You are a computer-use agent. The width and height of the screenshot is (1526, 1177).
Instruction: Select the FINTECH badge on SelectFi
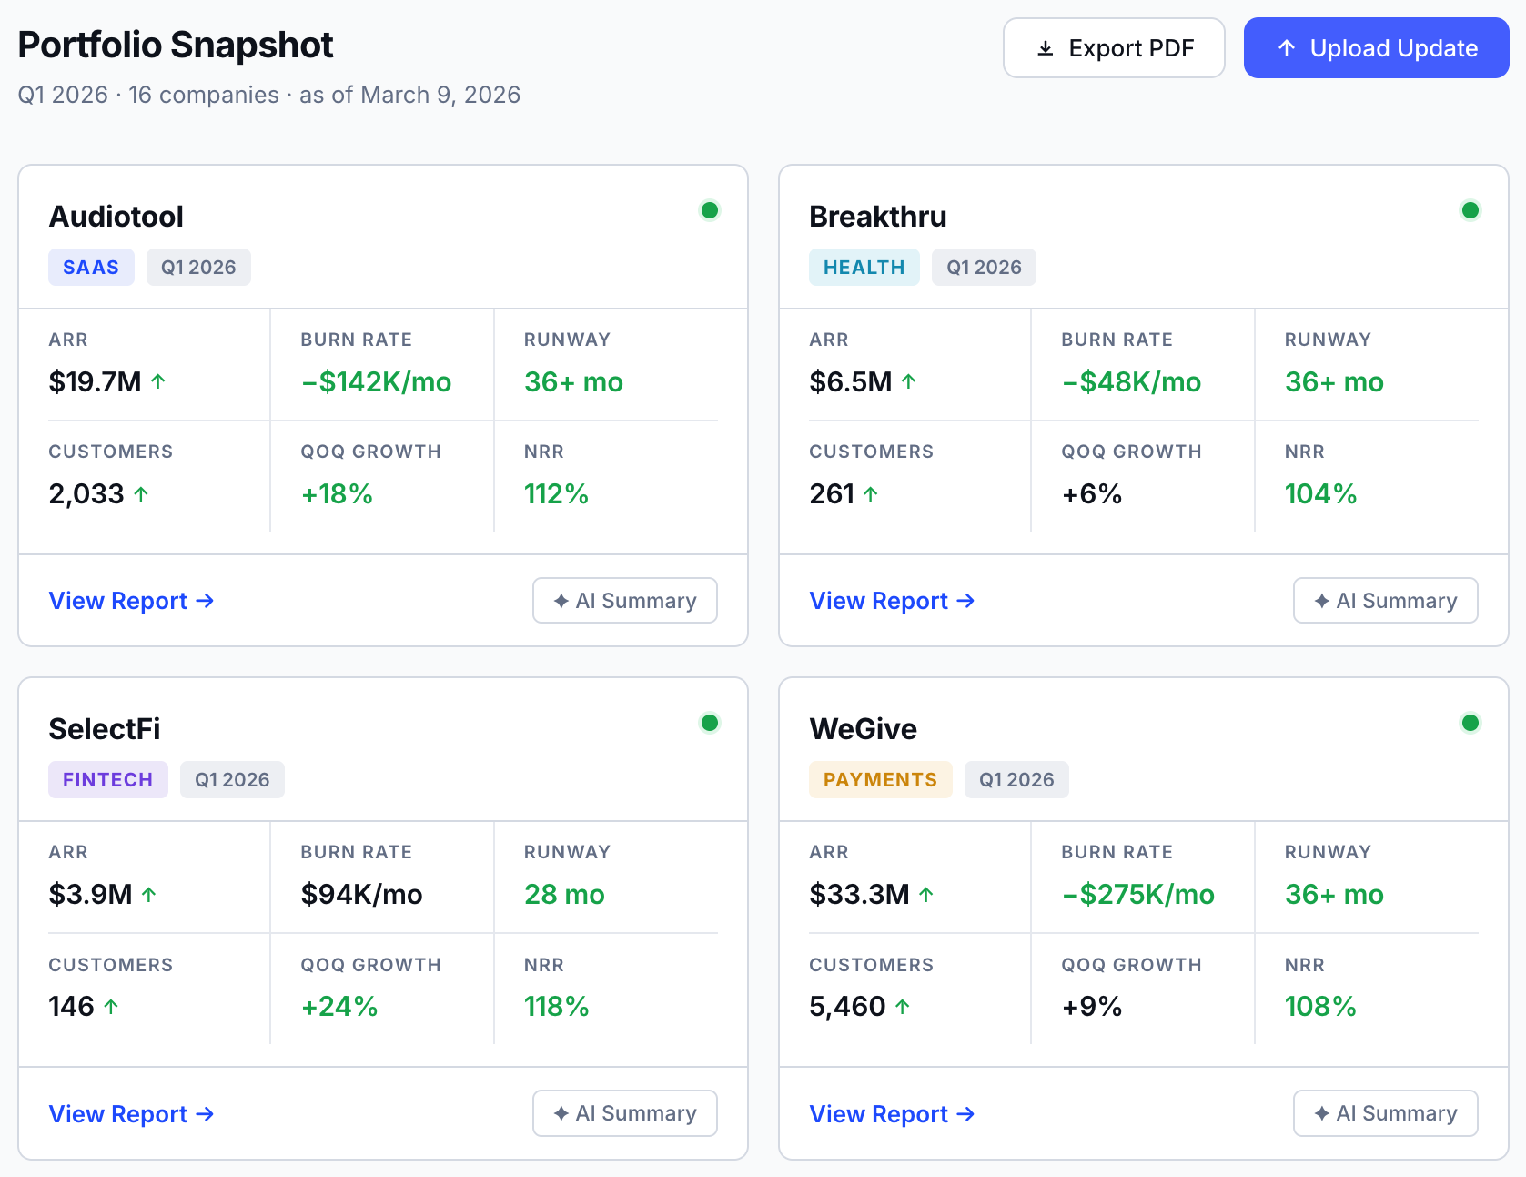[107, 779]
